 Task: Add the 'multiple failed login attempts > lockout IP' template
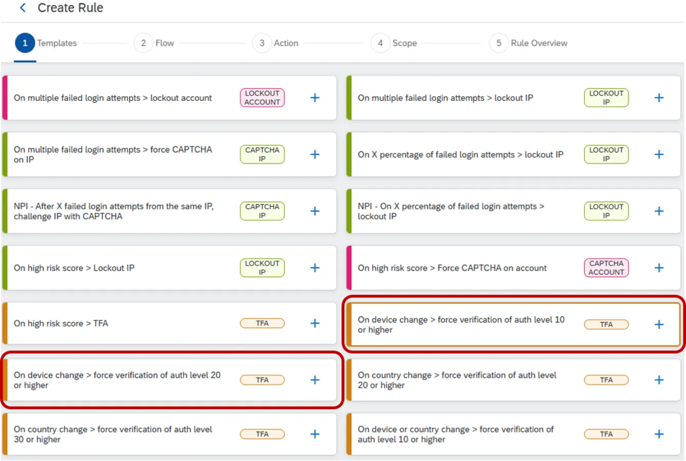click(x=659, y=98)
